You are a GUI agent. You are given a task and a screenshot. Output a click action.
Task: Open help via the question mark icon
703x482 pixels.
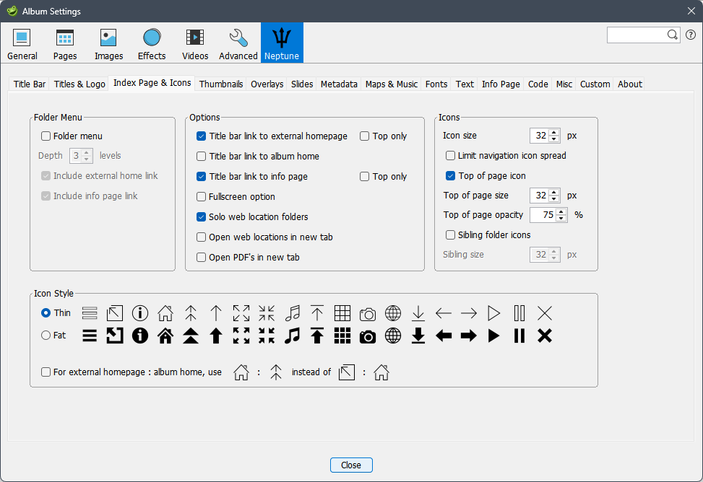click(x=691, y=35)
